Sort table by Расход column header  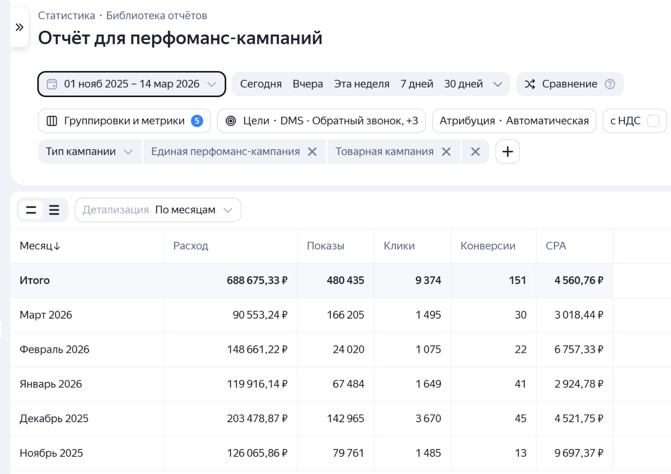[x=191, y=246]
